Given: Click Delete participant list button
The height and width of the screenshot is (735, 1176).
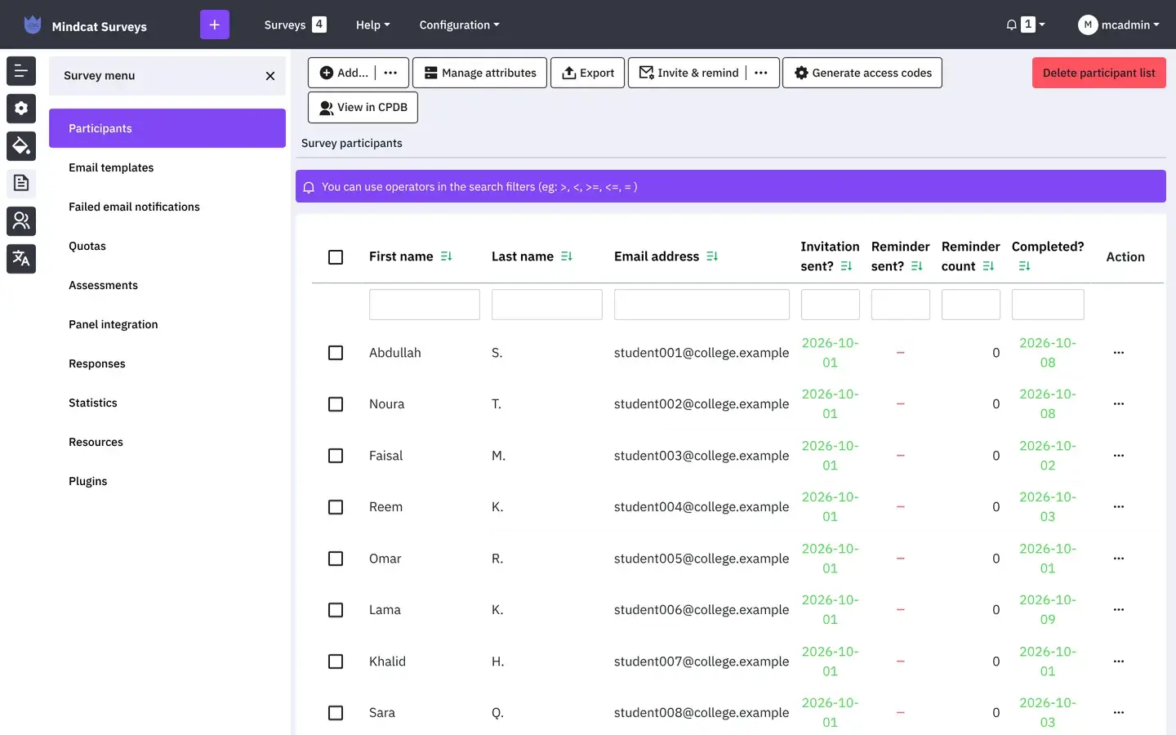Looking at the screenshot, I should pyautogui.click(x=1098, y=73).
